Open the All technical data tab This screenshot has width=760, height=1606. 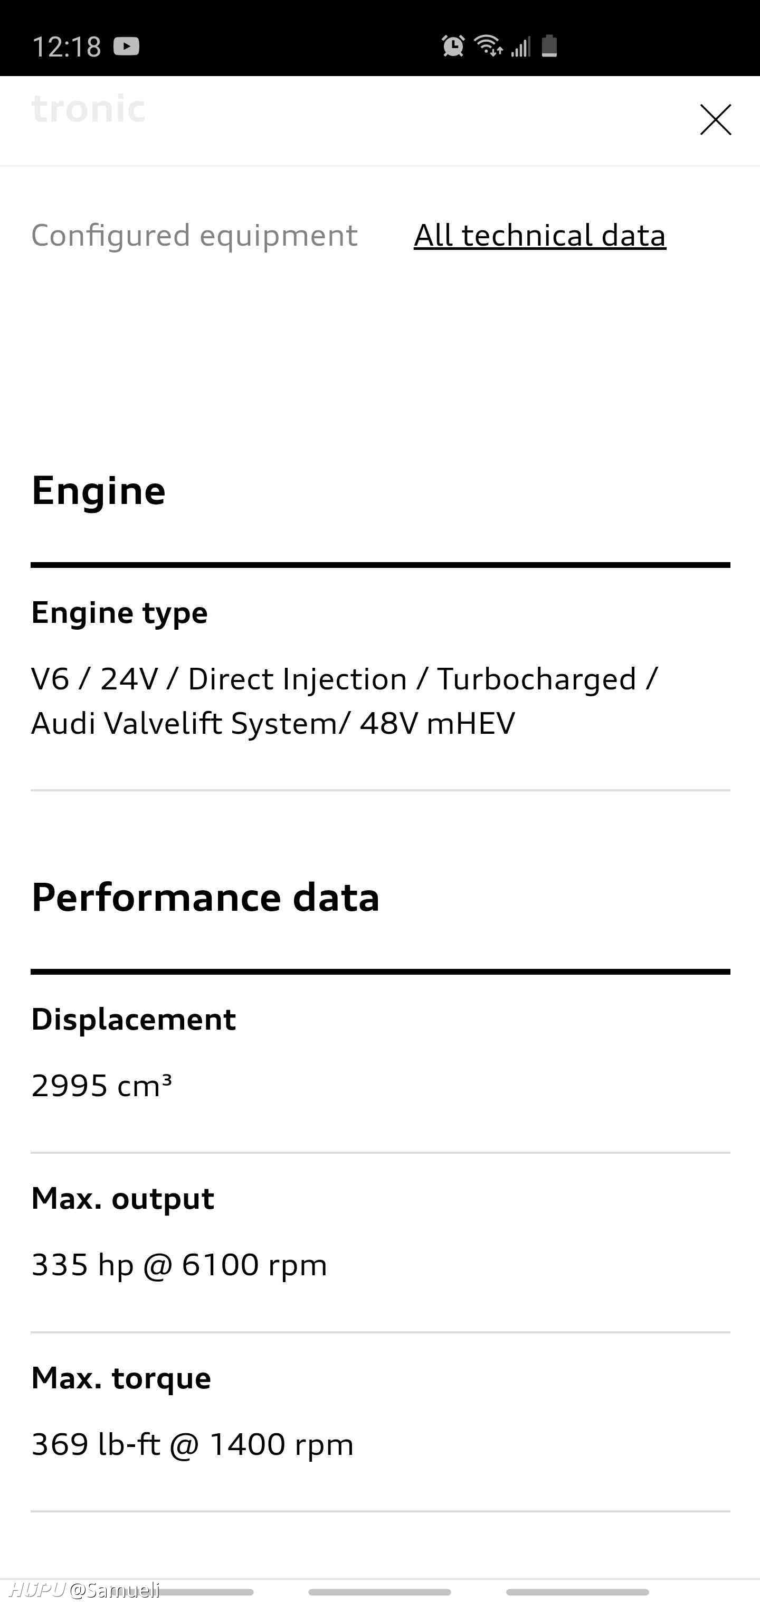coord(539,236)
